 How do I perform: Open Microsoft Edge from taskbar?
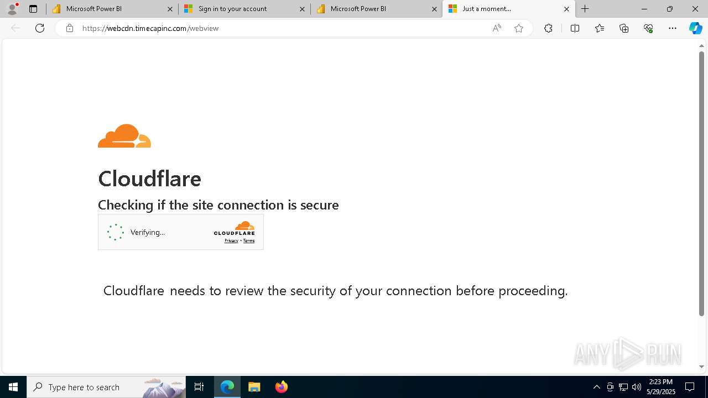227,387
